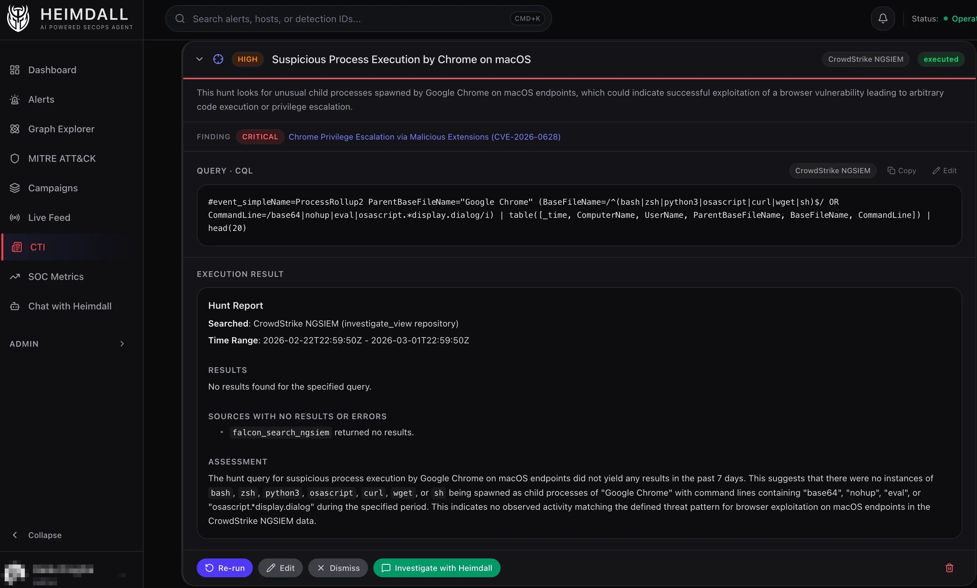
Task: Click the CTI newspaper icon
Action: (x=17, y=247)
